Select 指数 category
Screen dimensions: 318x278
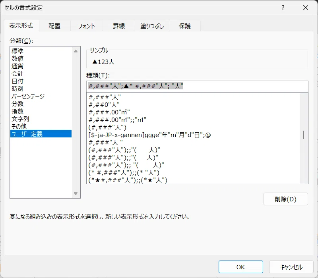(41, 111)
